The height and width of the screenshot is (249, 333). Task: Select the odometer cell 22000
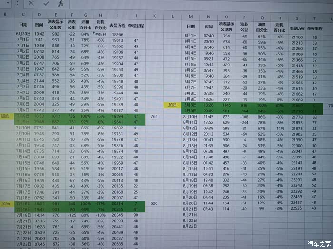pyautogui.click(x=297, y=146)
